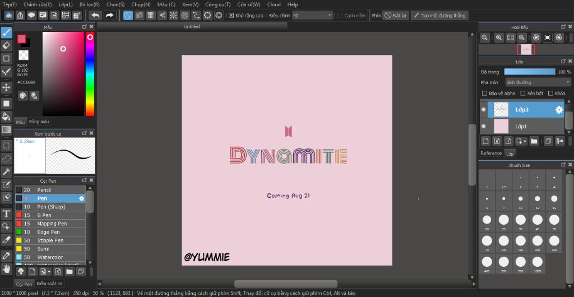Image resolution: width=574 pixels, height=297 pixels.
Task: Open the Bộ lọc(R) menu
Action: pyautogui.click(x=89, y=4)
